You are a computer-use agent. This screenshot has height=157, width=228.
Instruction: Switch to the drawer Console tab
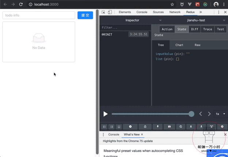(x=114, y=135)
